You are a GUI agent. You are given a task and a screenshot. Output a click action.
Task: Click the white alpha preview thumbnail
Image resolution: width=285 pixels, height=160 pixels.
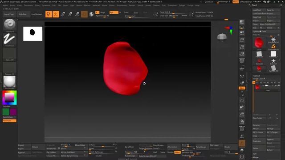pos(33,34)
